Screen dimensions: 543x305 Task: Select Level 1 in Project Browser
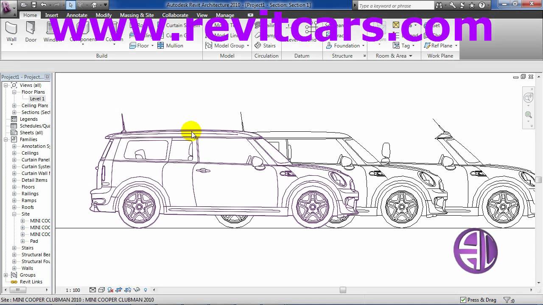pyautogui.click(x=37, y=99)
